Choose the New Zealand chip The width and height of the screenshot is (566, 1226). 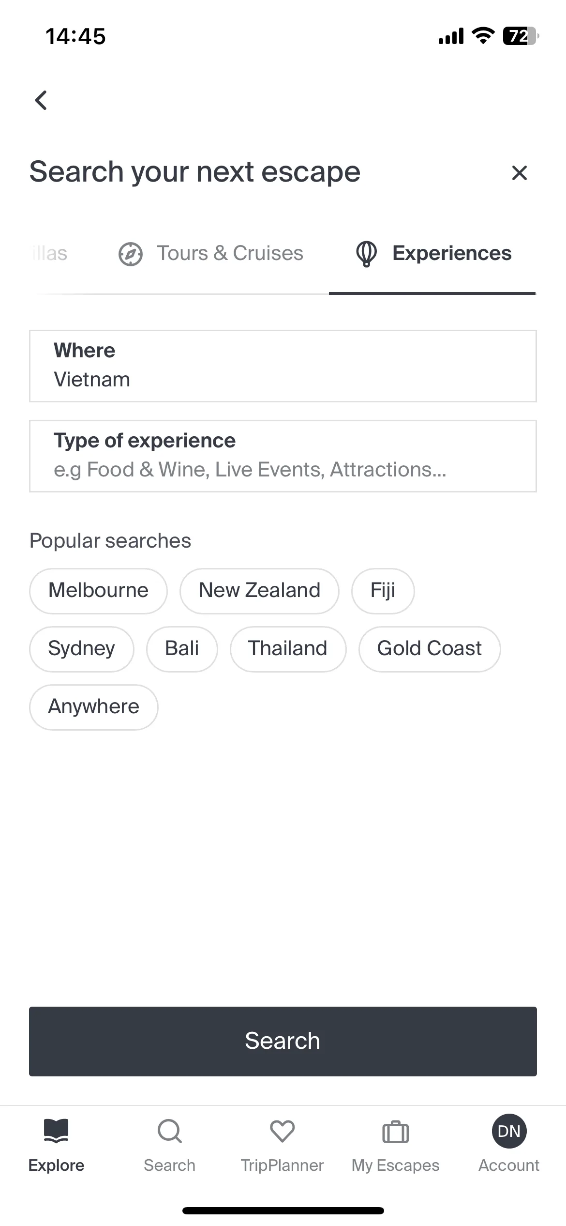tap(259, 591)
